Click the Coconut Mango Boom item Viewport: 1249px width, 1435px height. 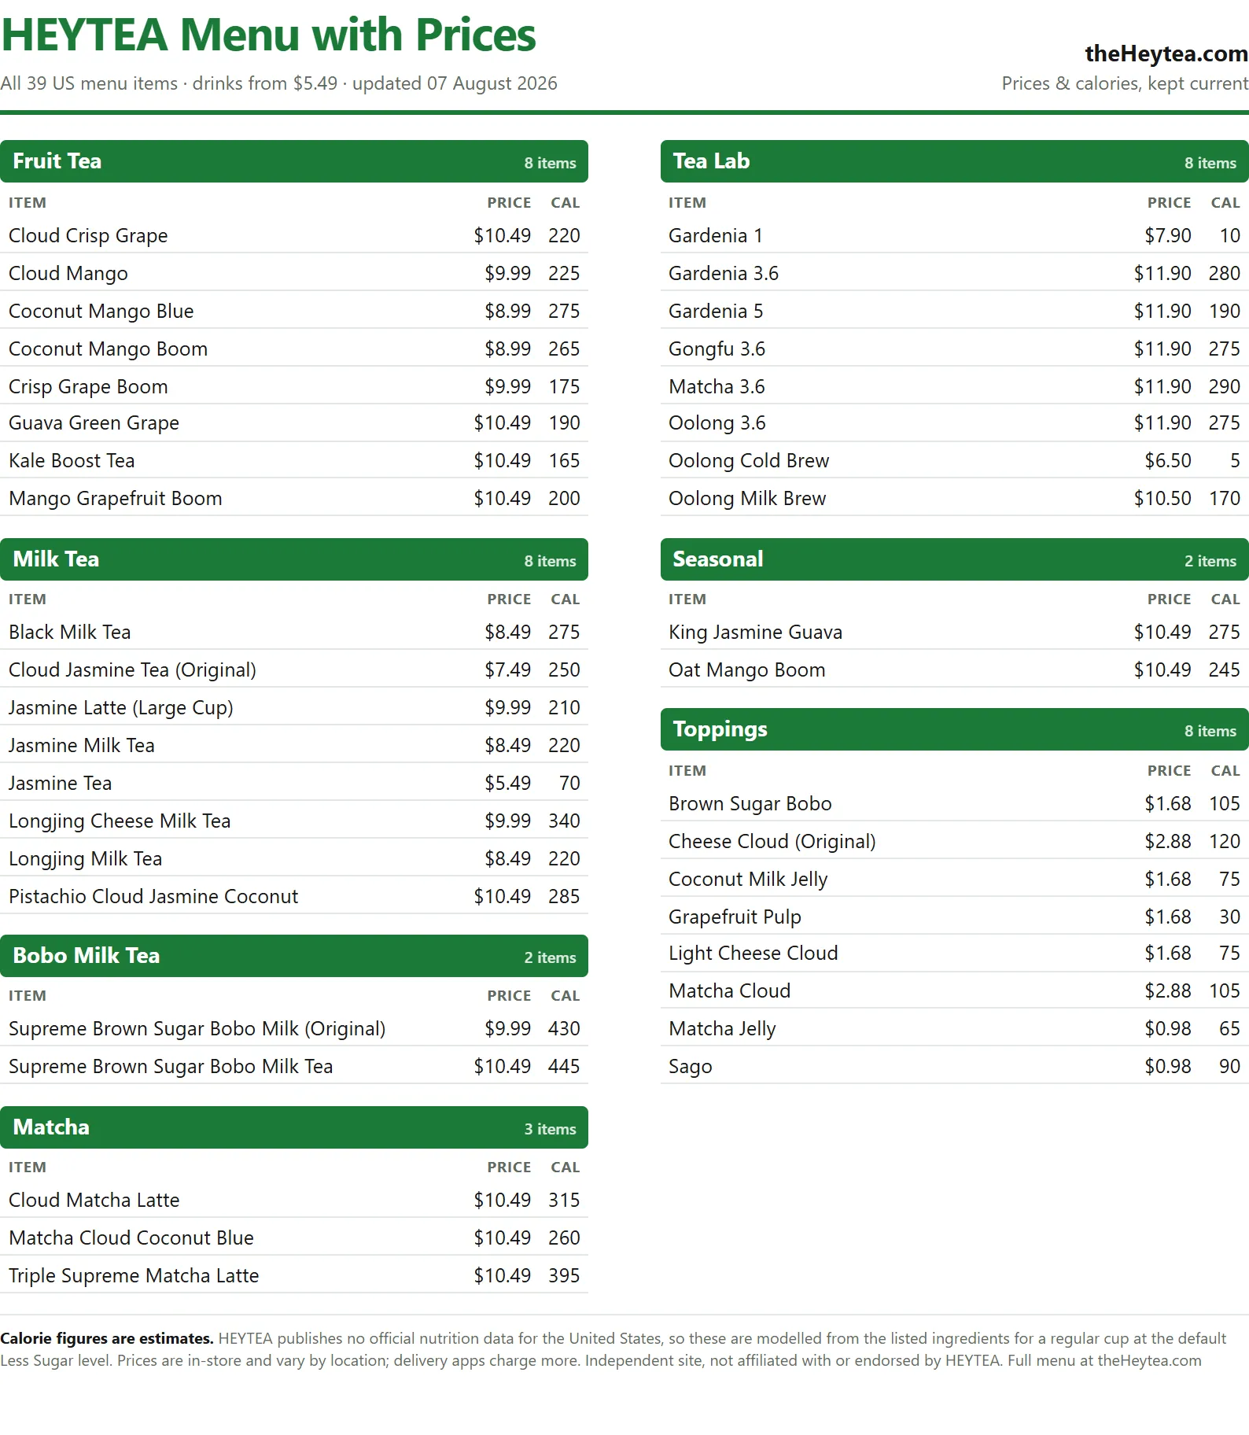pyautogui.click(x=294, y=349)
